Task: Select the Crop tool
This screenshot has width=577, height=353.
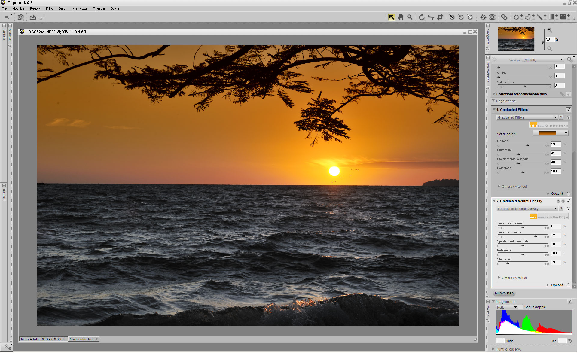Action: pos(440,17)
